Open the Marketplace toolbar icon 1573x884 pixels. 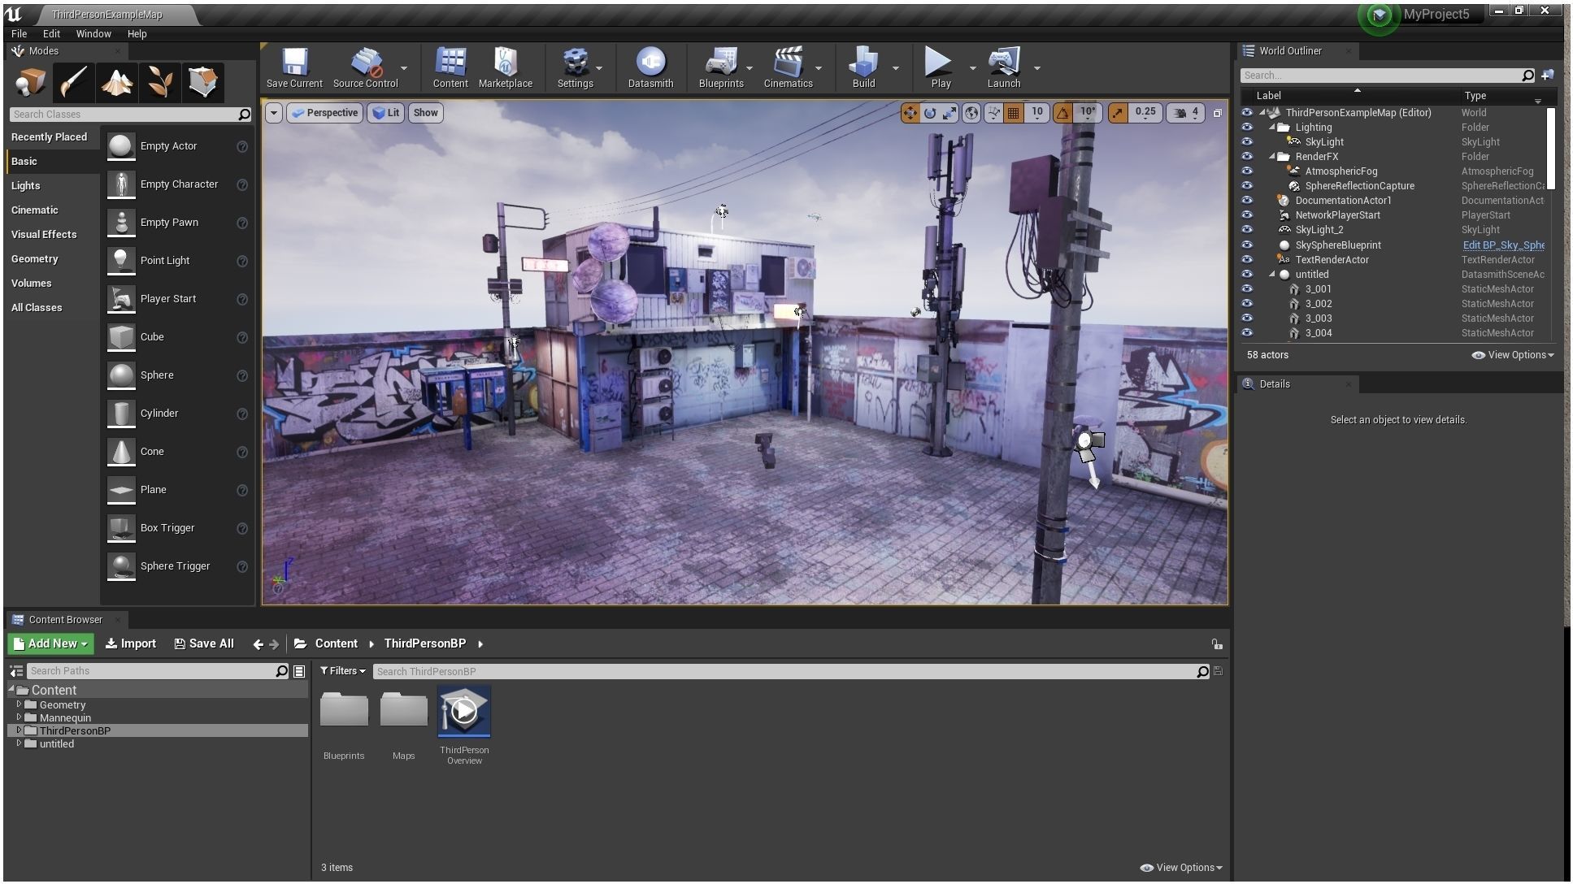pyautogui.click(x=505, y=67)
